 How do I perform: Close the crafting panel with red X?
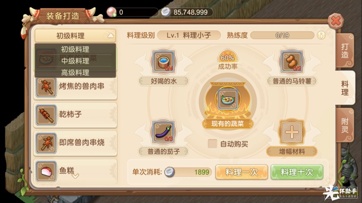pyautogui.click(x=336, y=21)
